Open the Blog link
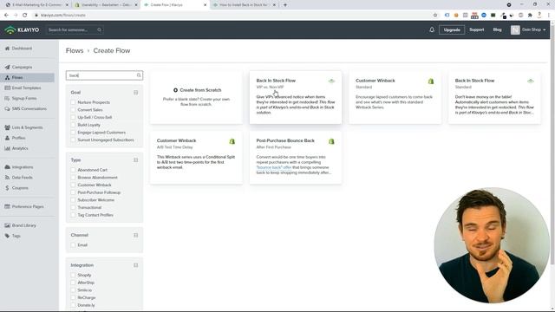555x312 pixels. tap(497, 30)
